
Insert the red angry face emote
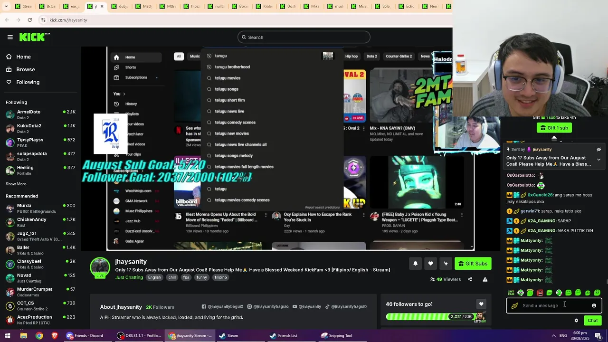pyautogui.click(x=540, y=293)
